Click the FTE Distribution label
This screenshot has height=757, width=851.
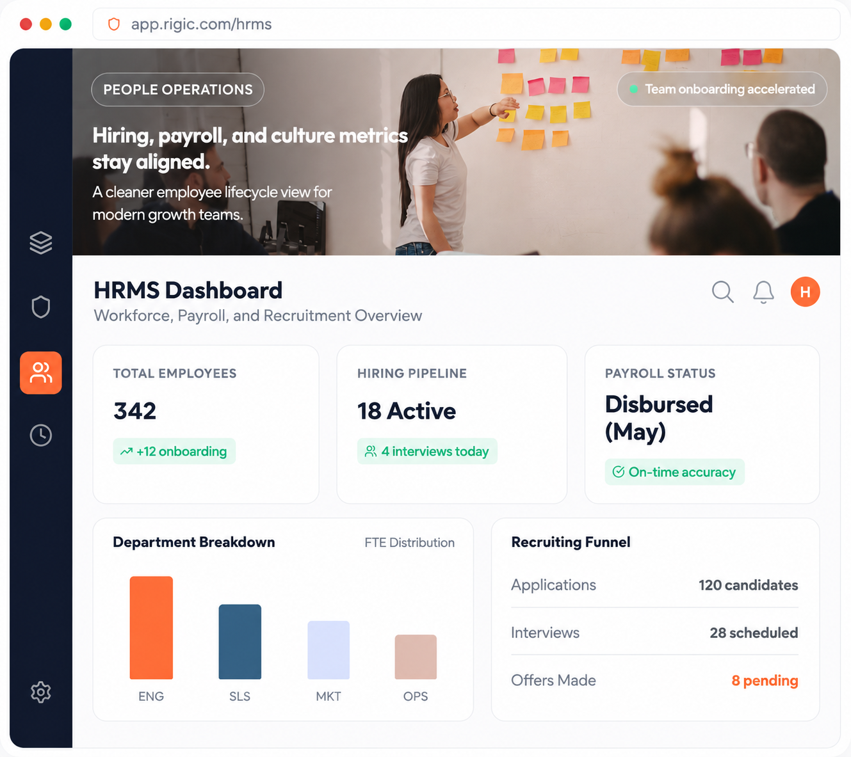410,543
